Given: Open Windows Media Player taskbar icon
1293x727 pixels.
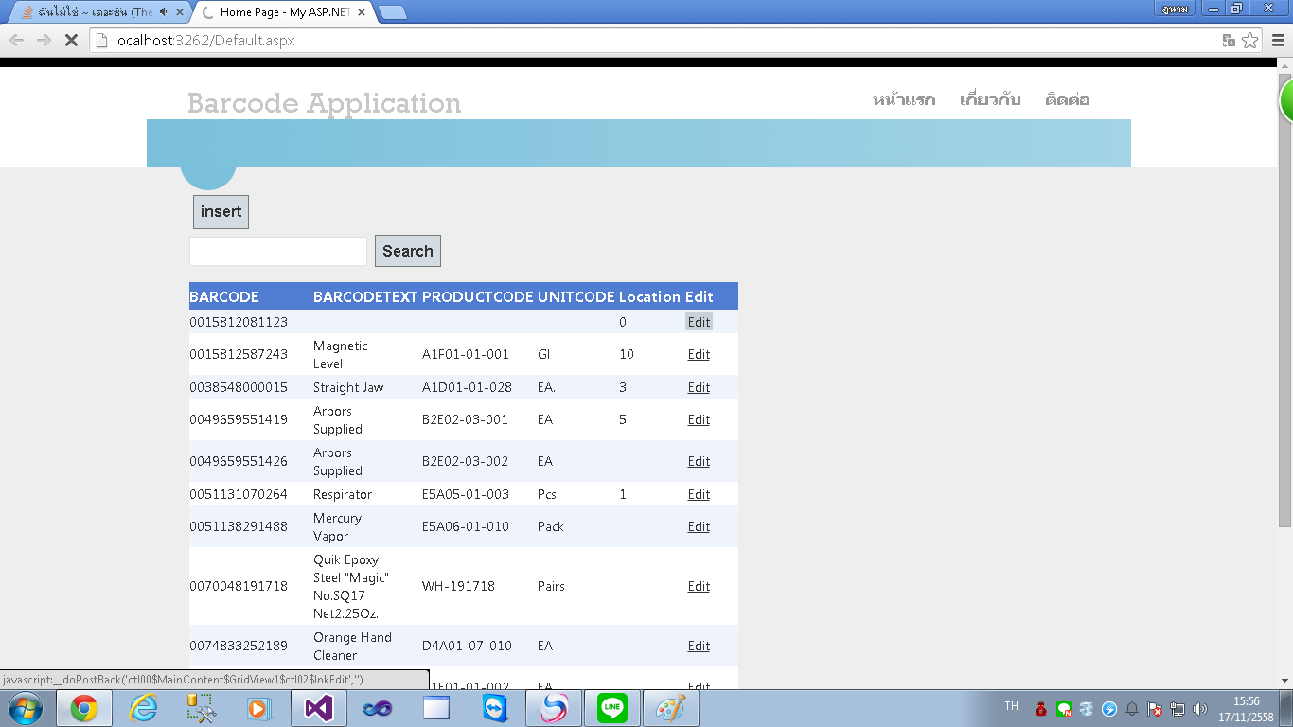Looking at the screenshot, I should pyautogui.click(x=260, y=708).
